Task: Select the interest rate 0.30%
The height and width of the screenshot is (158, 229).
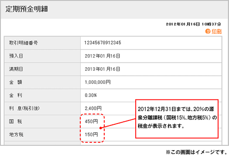Action: point(91,95)
